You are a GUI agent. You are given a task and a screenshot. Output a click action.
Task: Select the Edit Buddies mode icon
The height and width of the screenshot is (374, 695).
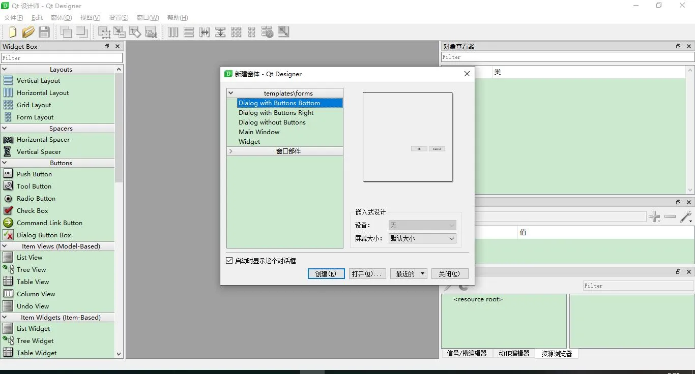(135, 32)
